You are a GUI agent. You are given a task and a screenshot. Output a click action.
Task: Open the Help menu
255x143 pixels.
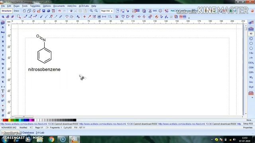coord(94,6)
